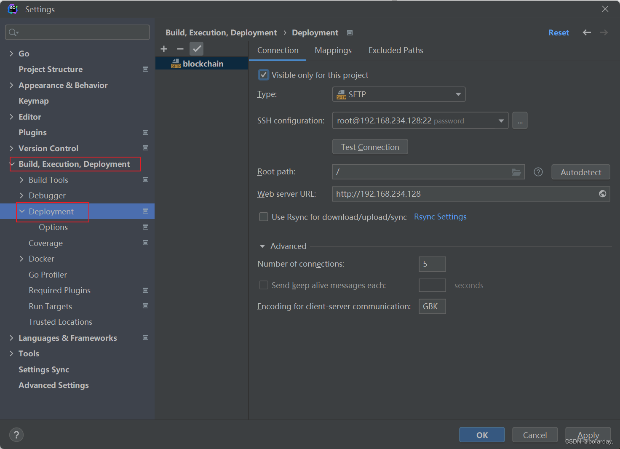Image resolution: width=620 pixels, height=449 pixels.
Task: Click the SSH configuration ellipsis button
Action: [x=520, y=120]
